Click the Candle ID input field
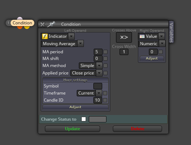The width and height of the screenshot is (191, 145). click(x=98, y=100)
